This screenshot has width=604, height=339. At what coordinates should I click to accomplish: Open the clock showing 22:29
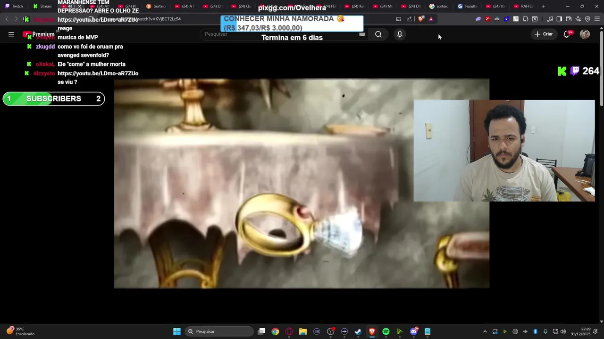581,331
